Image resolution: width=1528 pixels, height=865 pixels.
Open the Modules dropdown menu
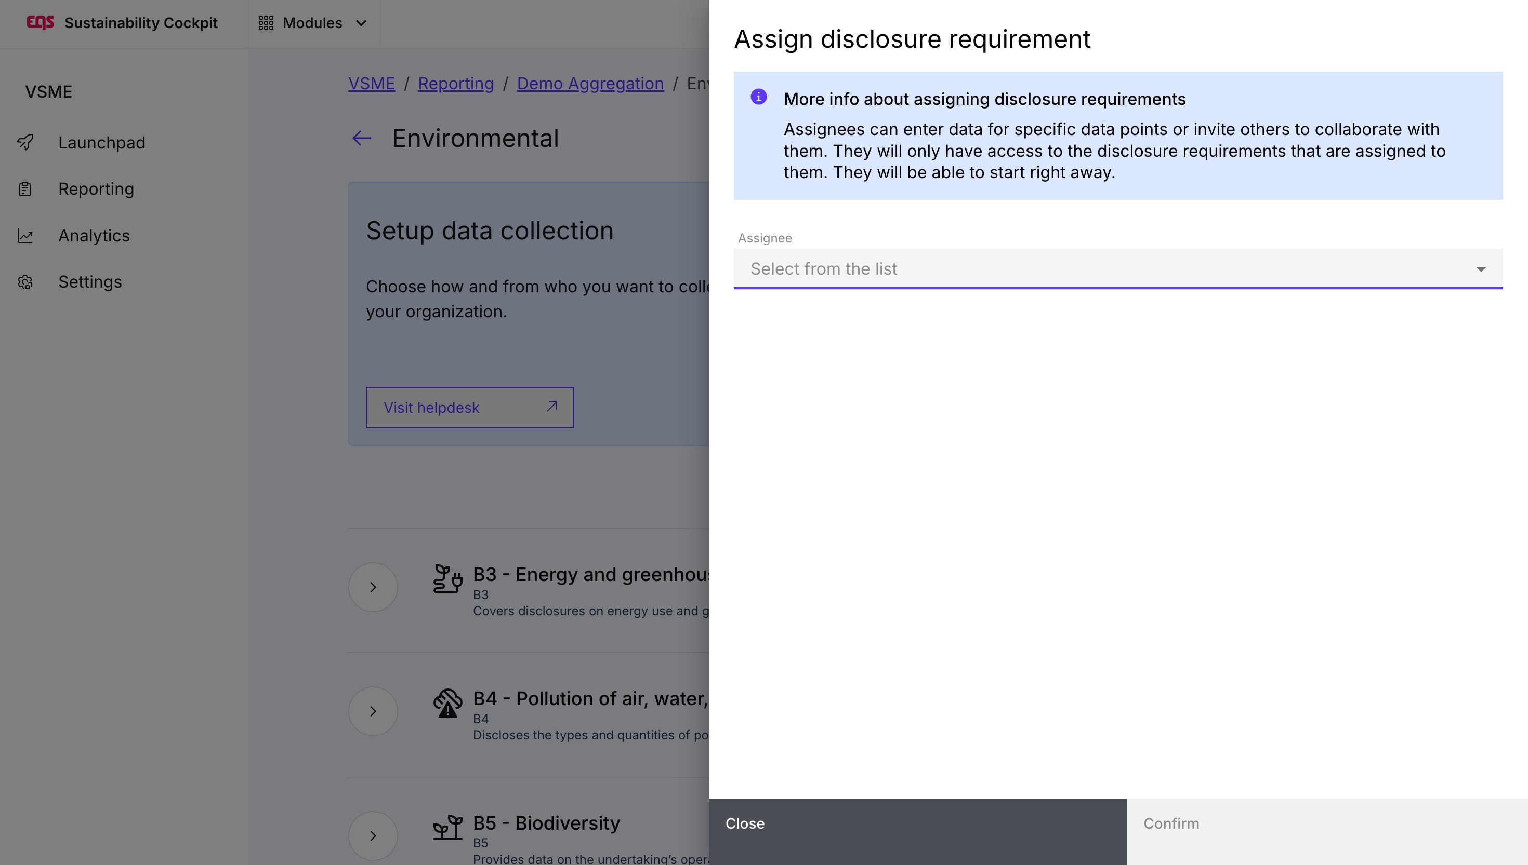coord(313,23)
